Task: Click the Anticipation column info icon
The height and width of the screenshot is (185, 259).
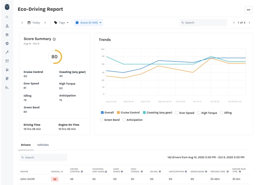Action: pyautogui.click(x=186, y=172)
